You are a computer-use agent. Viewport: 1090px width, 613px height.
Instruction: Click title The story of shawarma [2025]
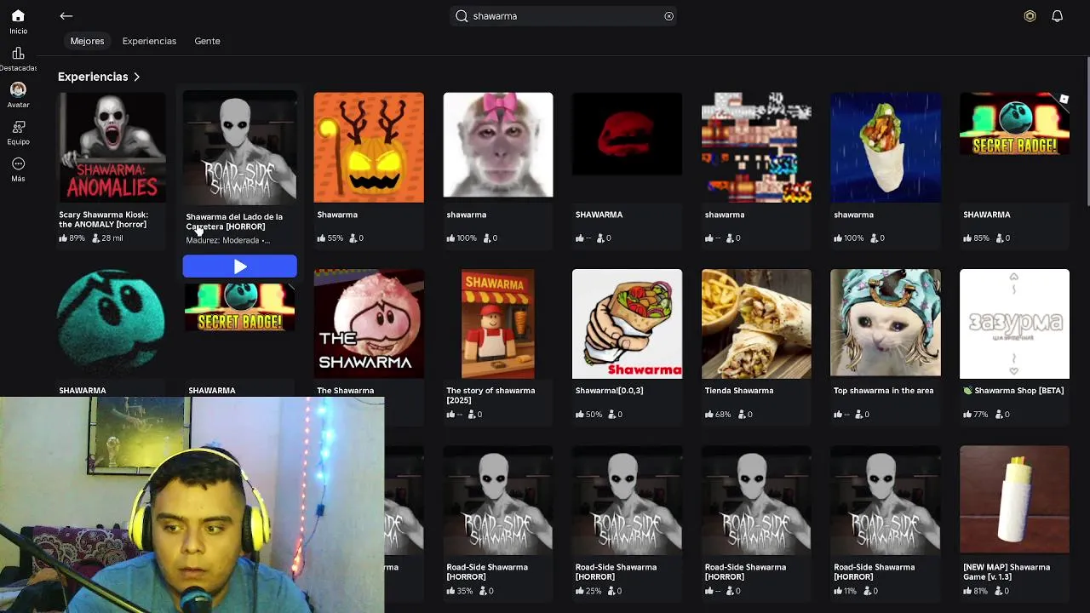point(490,395)
